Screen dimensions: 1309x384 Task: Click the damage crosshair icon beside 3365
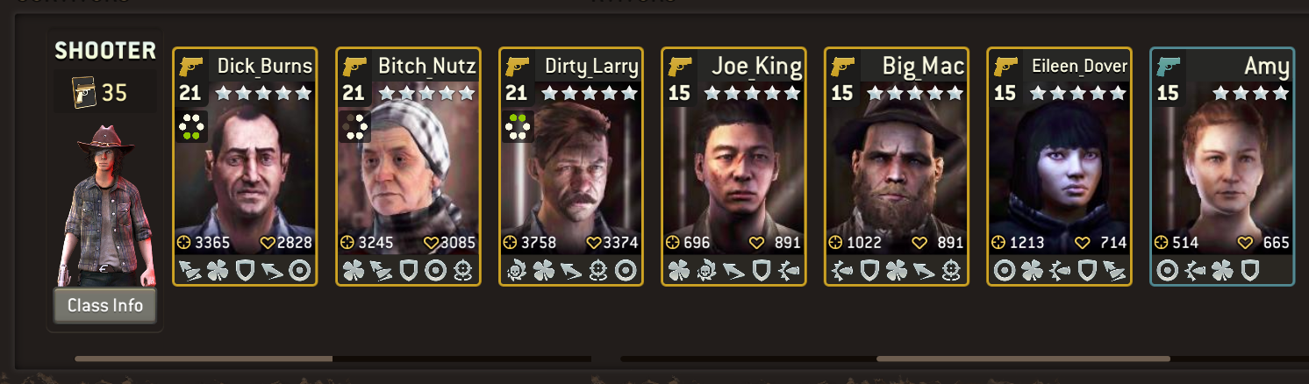pos(183,243)
